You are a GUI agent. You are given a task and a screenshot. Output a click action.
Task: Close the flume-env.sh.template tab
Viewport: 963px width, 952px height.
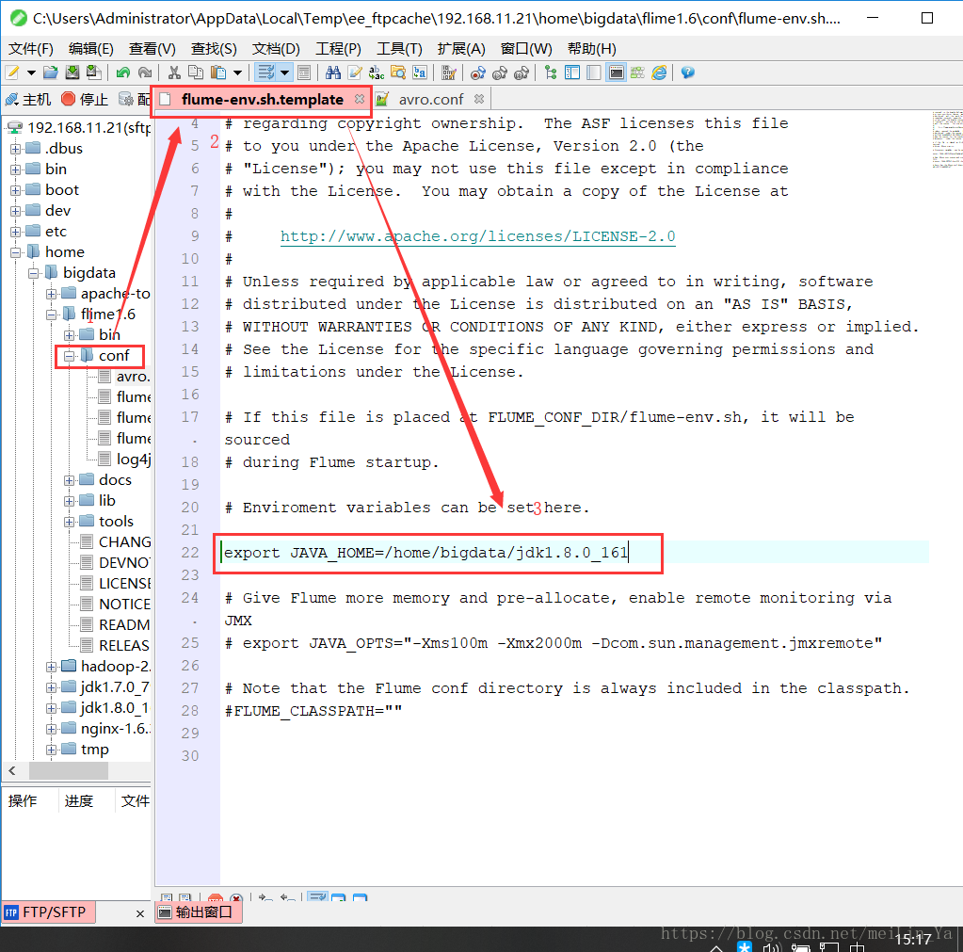[360, 99]
